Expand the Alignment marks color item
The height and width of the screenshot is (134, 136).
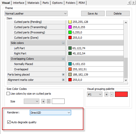click(63, 80)
